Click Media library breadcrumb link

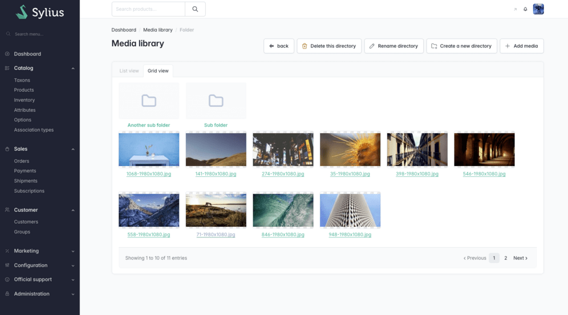pyautogui.click(x=158, y=30)
